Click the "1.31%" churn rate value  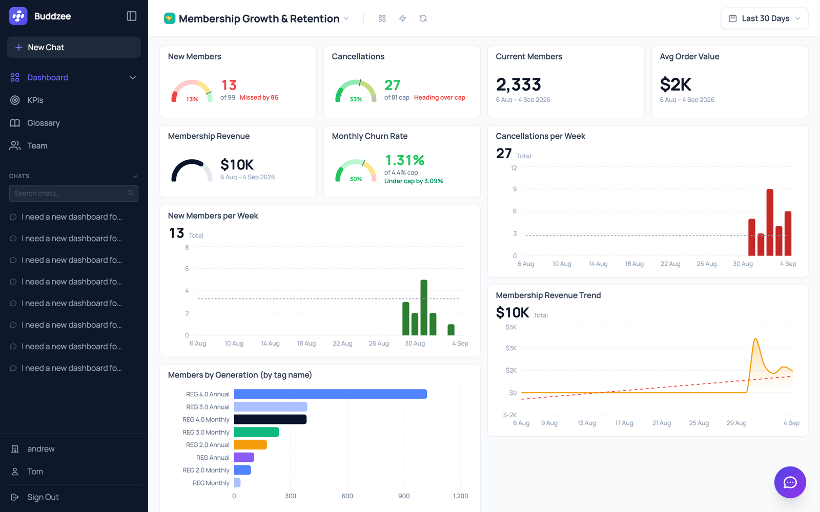(405, 160)
